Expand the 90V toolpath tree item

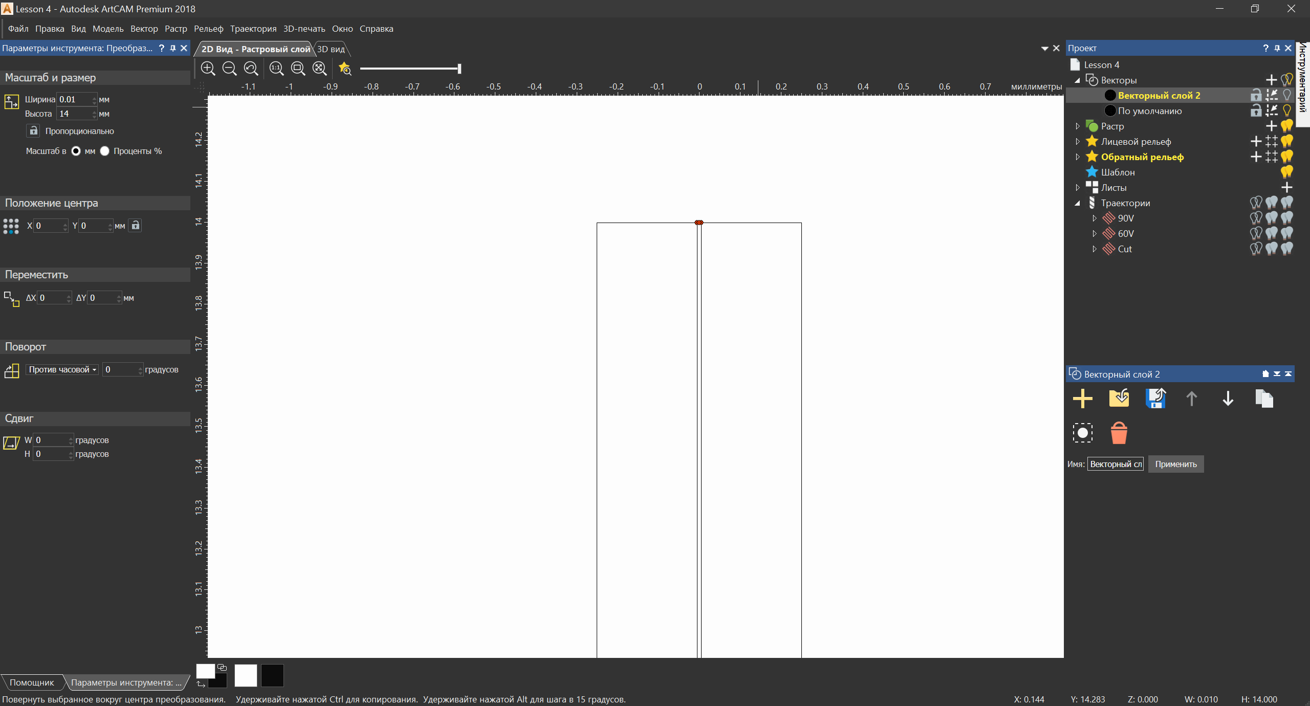pyautogui.click(x=1094, y=218)
